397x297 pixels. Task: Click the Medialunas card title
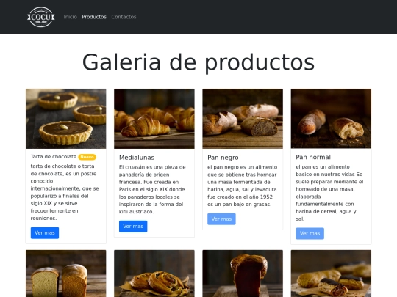[137, 158]
